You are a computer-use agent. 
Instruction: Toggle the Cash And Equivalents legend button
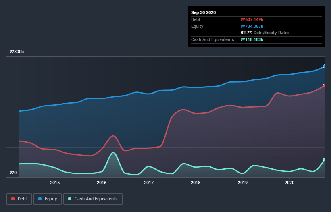pyautogui.click(x=93, y=199)
